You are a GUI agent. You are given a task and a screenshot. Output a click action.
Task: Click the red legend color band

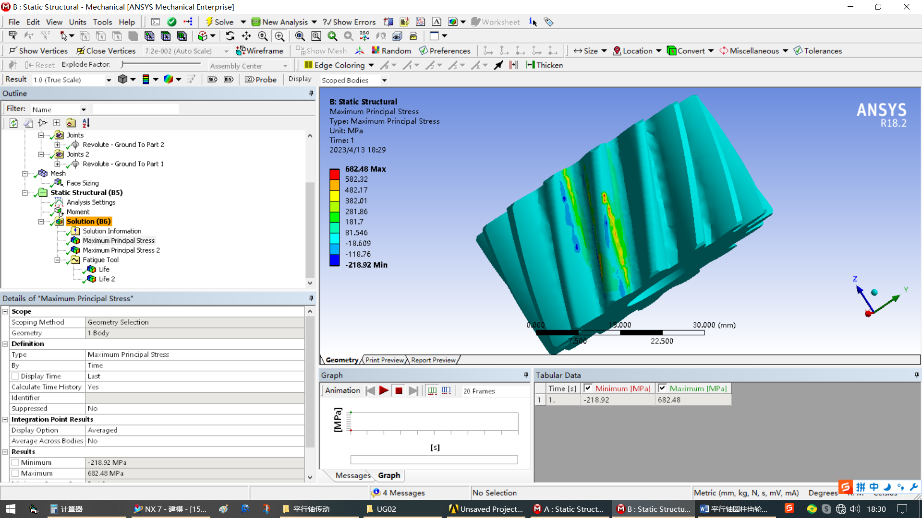(x=335, y=174)
